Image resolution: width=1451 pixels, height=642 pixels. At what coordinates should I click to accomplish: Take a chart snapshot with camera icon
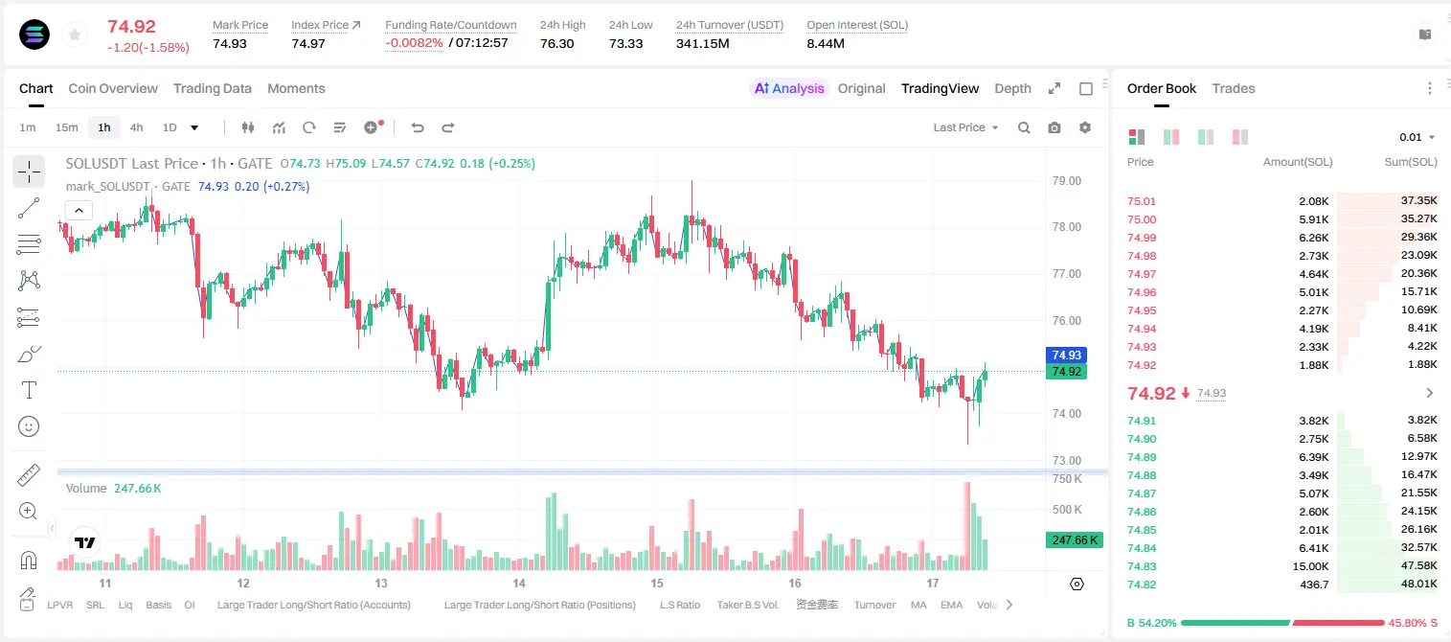tap(1054, 127)
